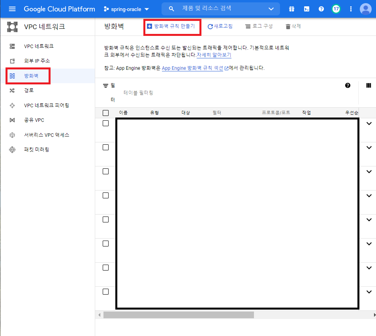Check the third firewall rule row checkbox
Image resolution: width=376 pixels, height=336 pixels.
[x=105, y=172]
